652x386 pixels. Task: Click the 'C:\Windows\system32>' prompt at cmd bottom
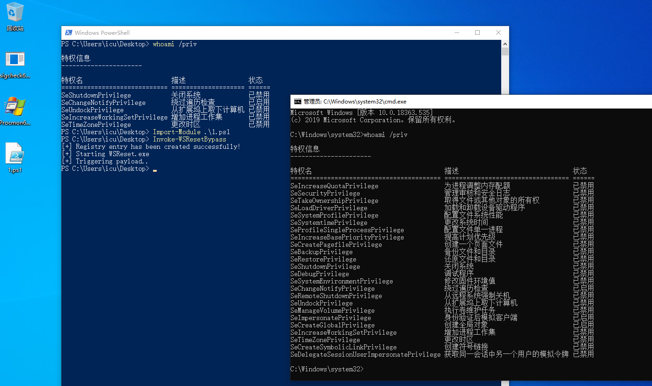327,369
